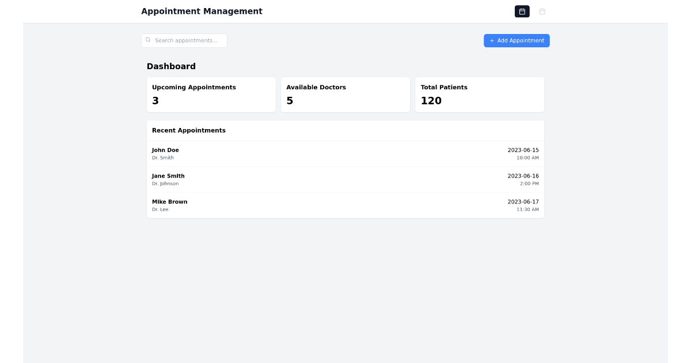Open the Total Patients card
This screenshot has height=363, width=691.
(x=479, y=94)
